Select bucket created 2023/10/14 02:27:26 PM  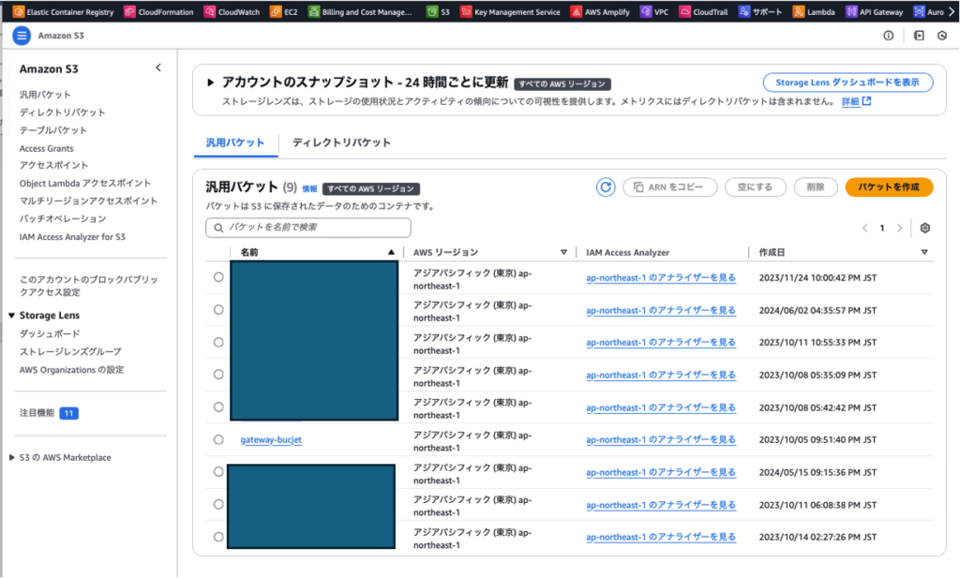pos(218,537)
